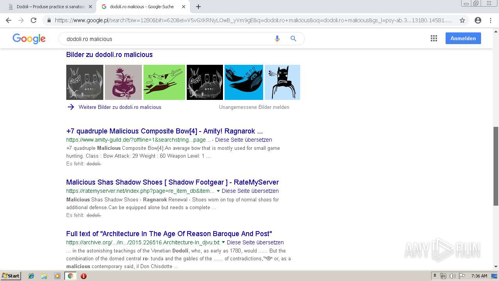Image resolution: width=499 pixels, height=281 pixels.
Task: Open the purple flower creature thumbnail
Action: point(123,82)
